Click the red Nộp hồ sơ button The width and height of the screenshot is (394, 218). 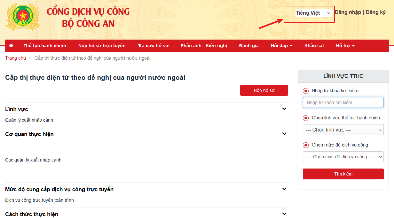pos(264,90)
